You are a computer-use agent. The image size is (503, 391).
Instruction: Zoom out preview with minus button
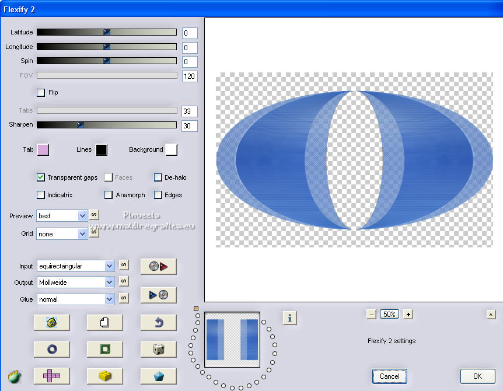(371, 315)
